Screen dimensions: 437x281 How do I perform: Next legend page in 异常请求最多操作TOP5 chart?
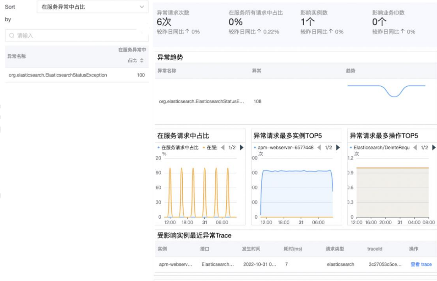(434, 148)
